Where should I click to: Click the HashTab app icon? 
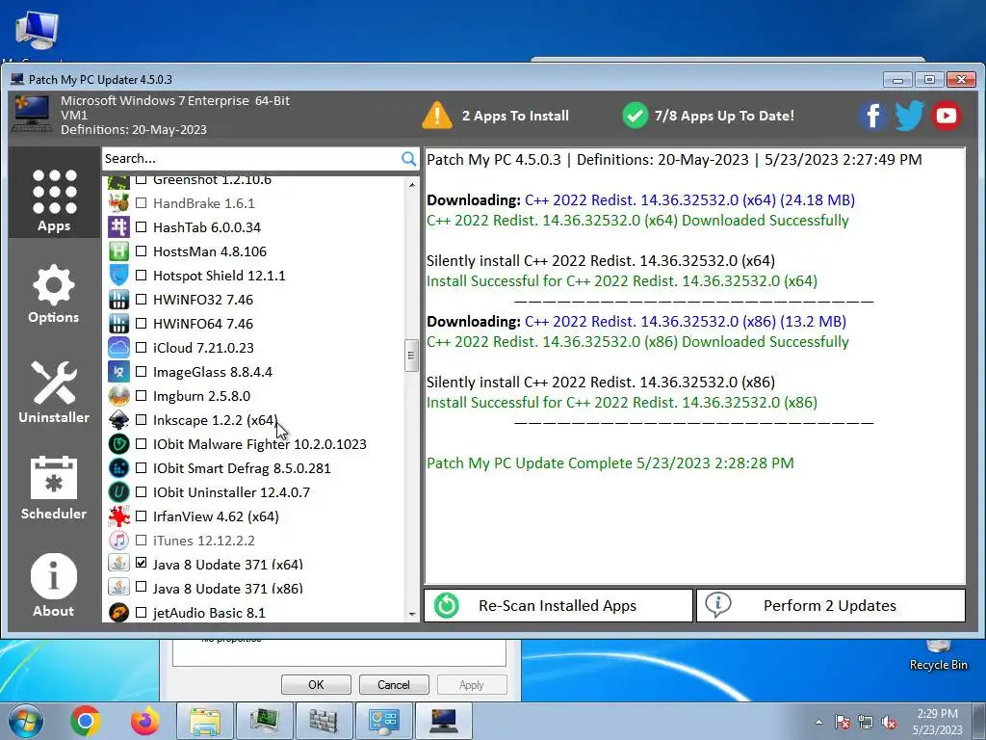coord(118,227)
